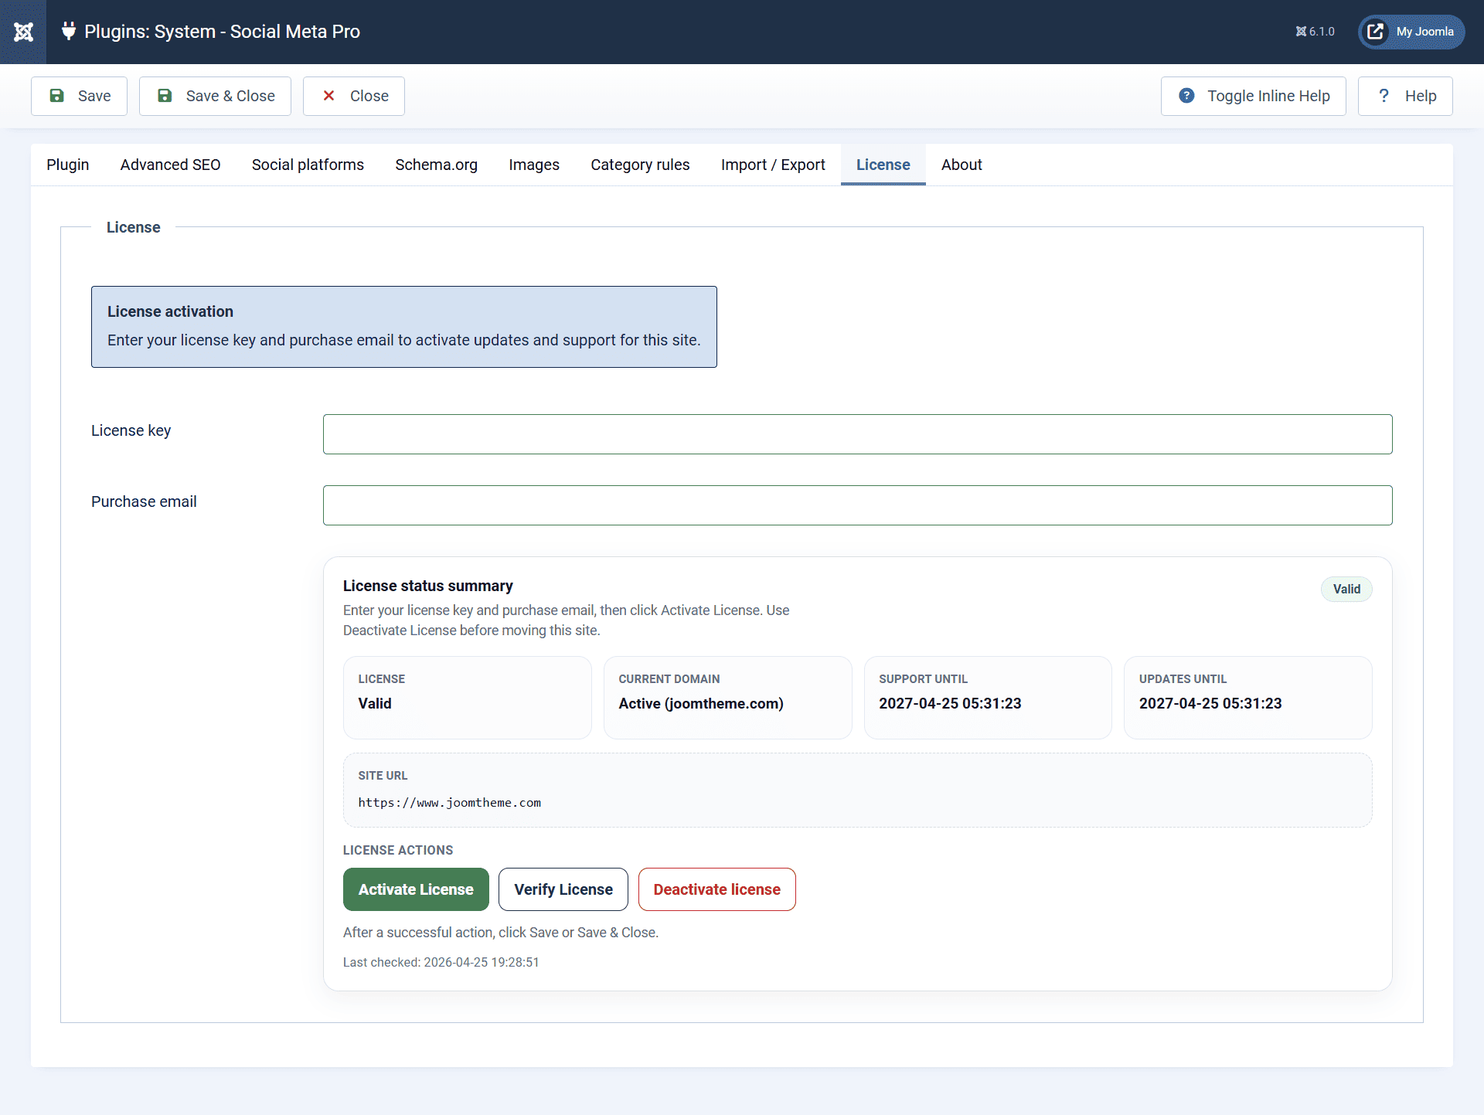This screenshot has height=1115, width=1484.
Task: Click the Joomla version 6.1.0 indicator
Action: click(x=1315, y=32)
